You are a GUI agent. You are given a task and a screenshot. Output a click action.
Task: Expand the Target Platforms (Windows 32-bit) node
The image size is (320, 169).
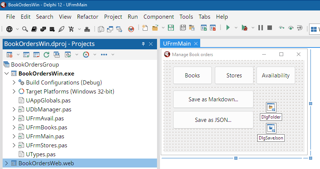14,91
